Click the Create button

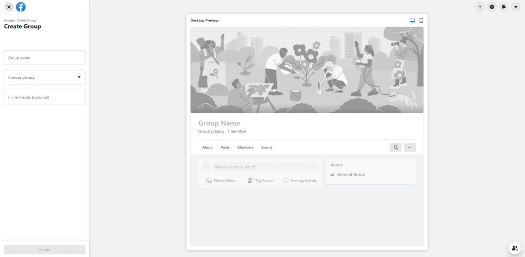(45, 250)
